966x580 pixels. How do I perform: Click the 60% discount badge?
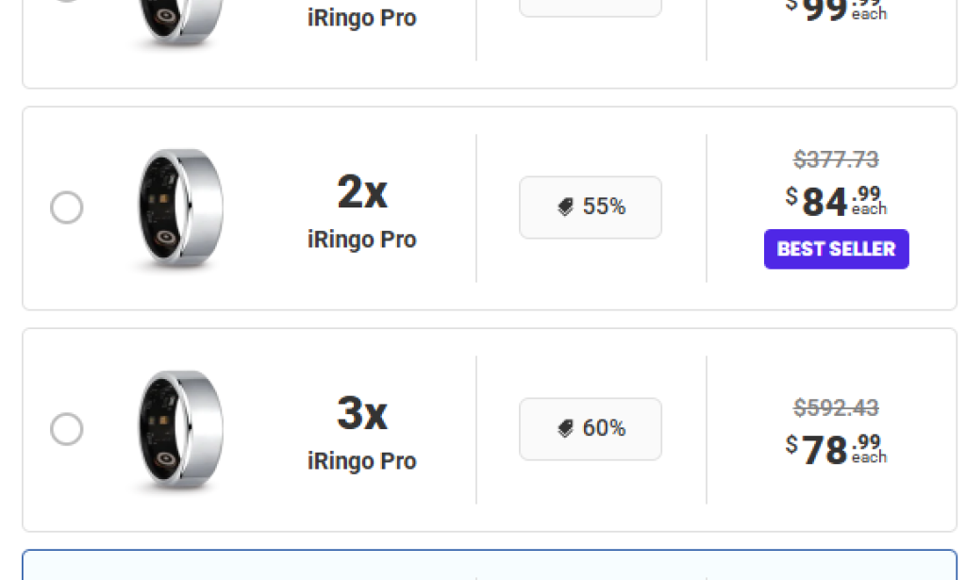pyautogui.click(x=591, y=429)
